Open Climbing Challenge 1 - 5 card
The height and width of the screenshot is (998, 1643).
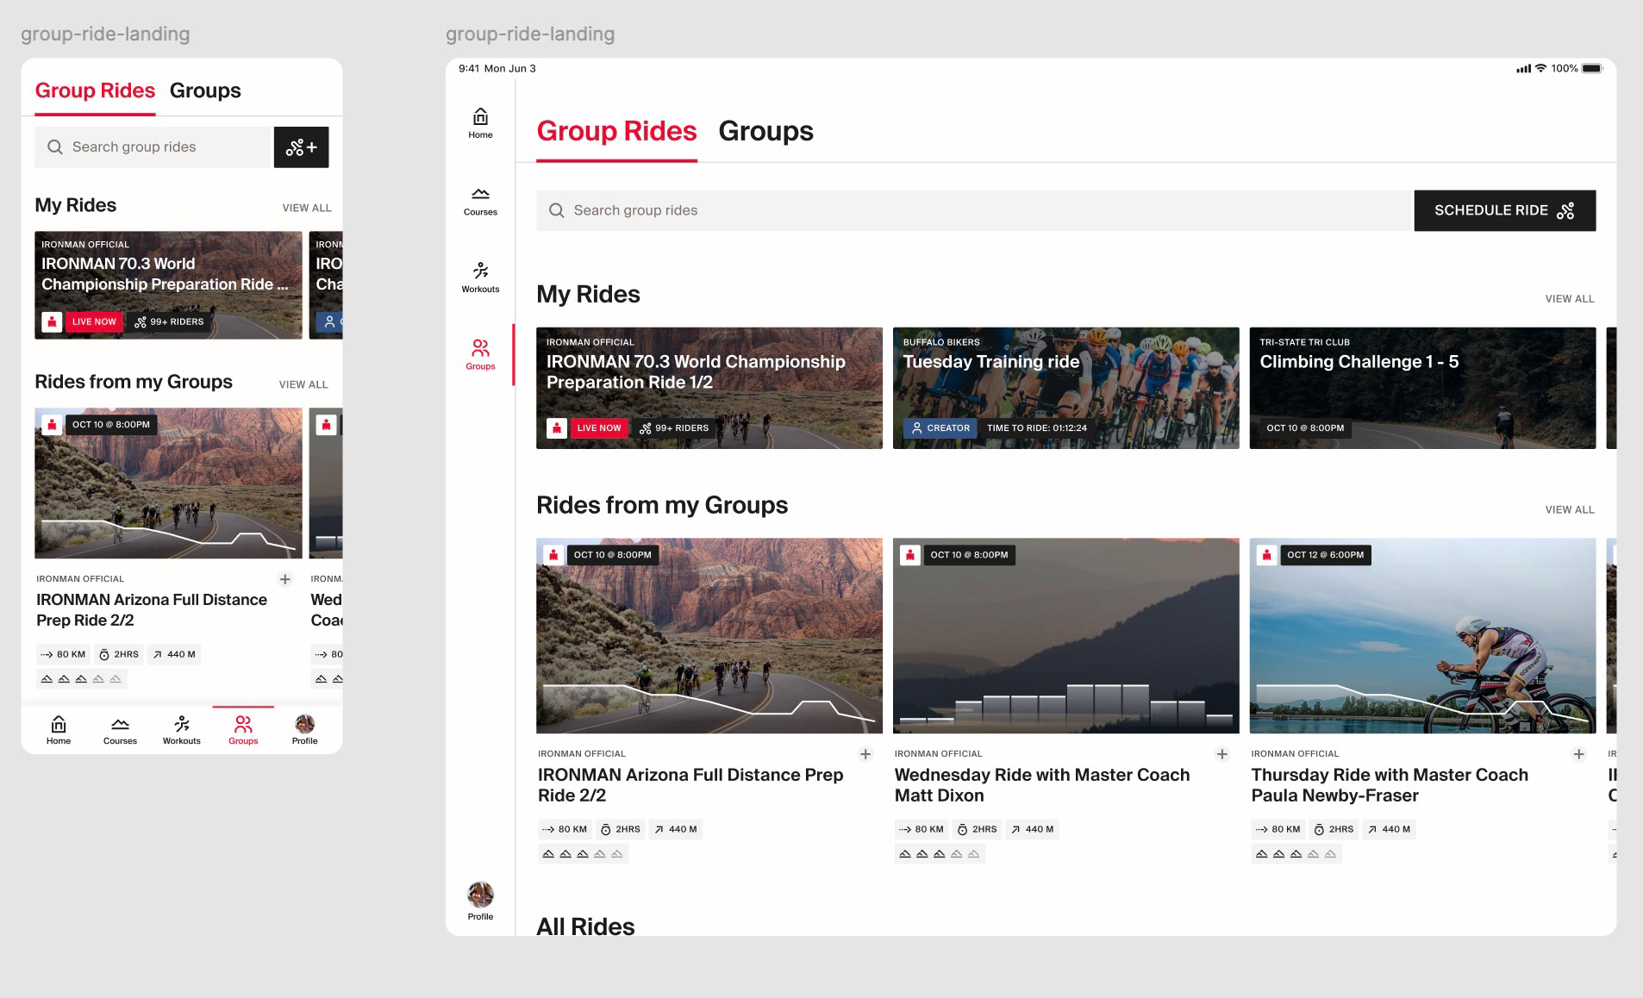coord(1422,388)
